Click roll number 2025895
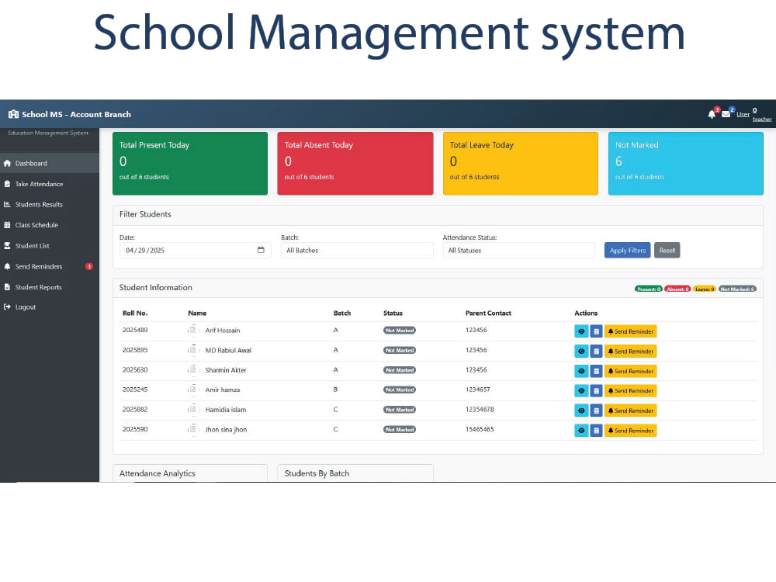The width and height of the screenshot is (776, 582). pos(135,350)
